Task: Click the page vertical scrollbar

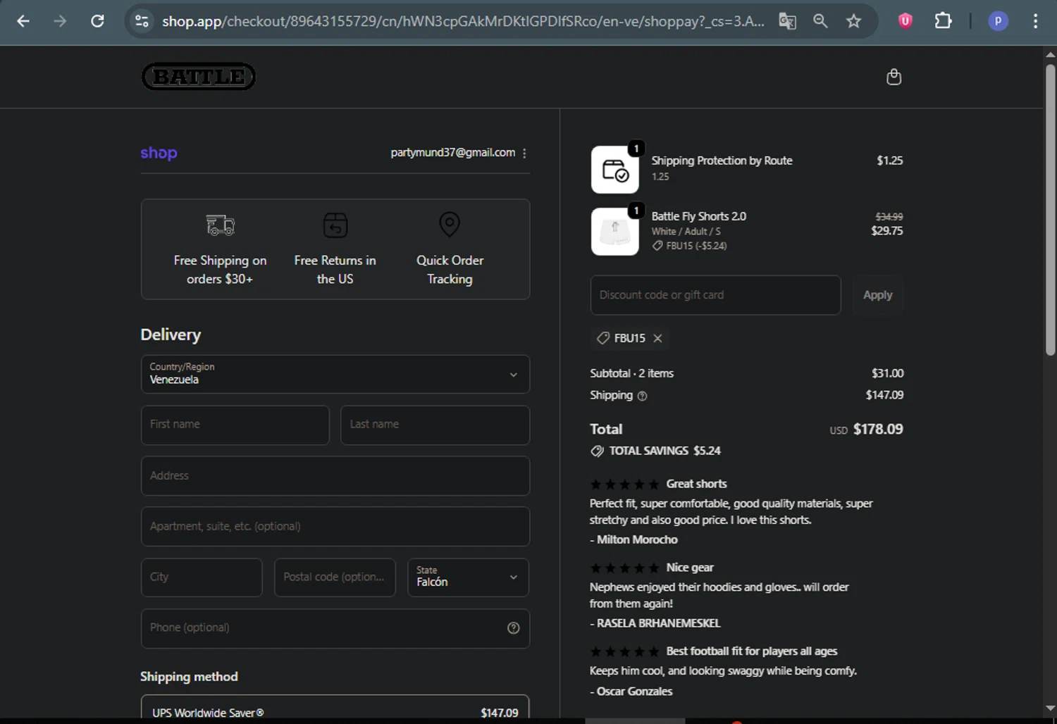Action: coord(1050,211)
